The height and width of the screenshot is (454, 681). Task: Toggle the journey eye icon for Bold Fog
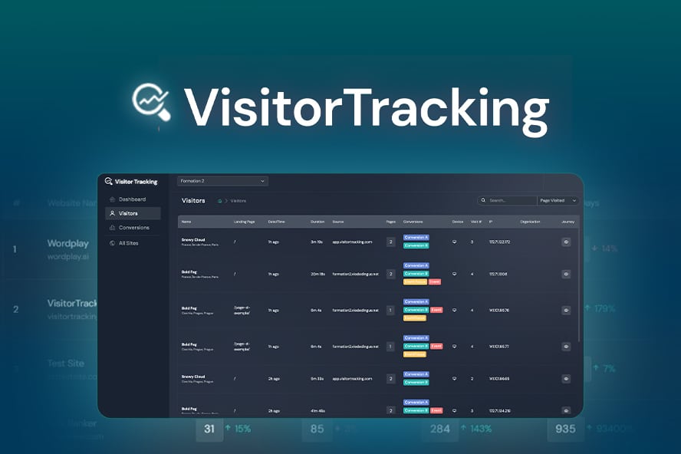(x=566, y=274)
